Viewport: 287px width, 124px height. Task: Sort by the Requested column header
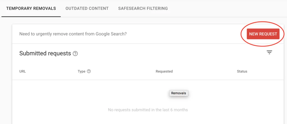pyautogui.click(x=164, y=71)
